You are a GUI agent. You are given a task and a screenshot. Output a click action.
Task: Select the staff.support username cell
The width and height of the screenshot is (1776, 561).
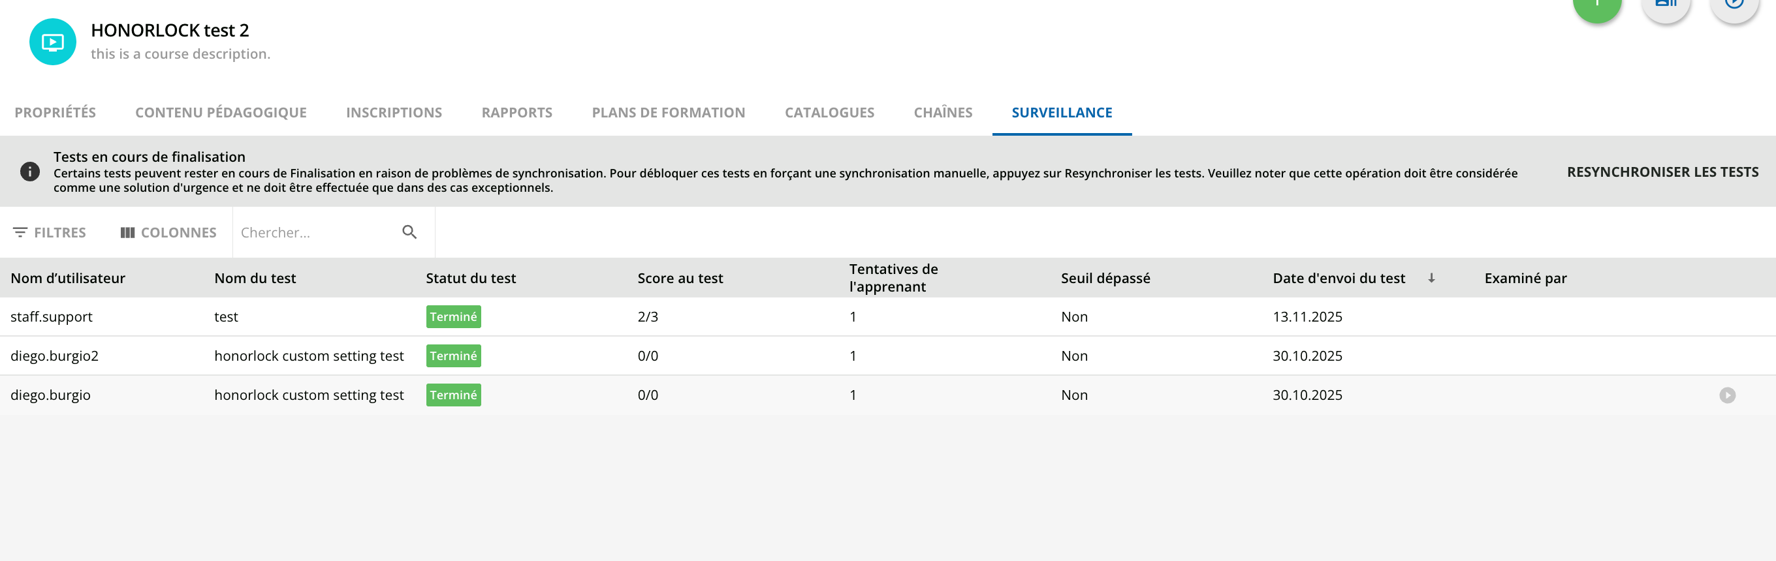point(51,316)
